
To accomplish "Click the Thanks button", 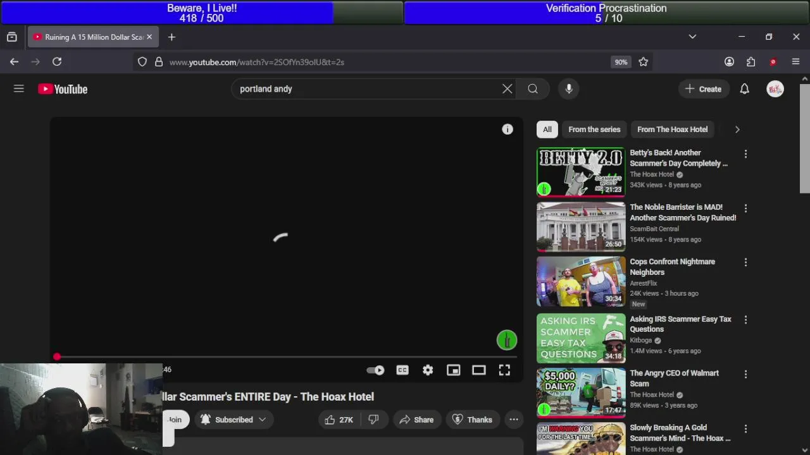I will [x=472, y=420].
